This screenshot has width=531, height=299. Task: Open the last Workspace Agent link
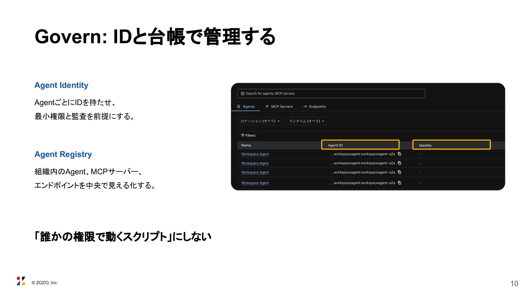click(255, 183)
